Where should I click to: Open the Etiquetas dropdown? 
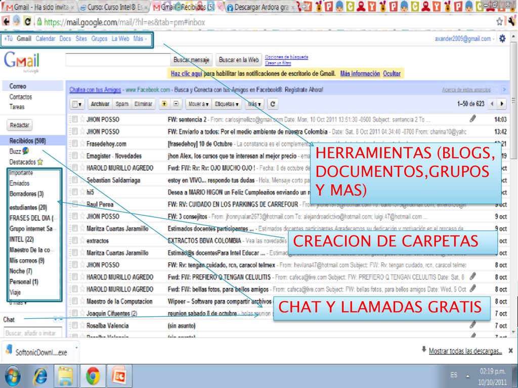click(x=227, y=104)
